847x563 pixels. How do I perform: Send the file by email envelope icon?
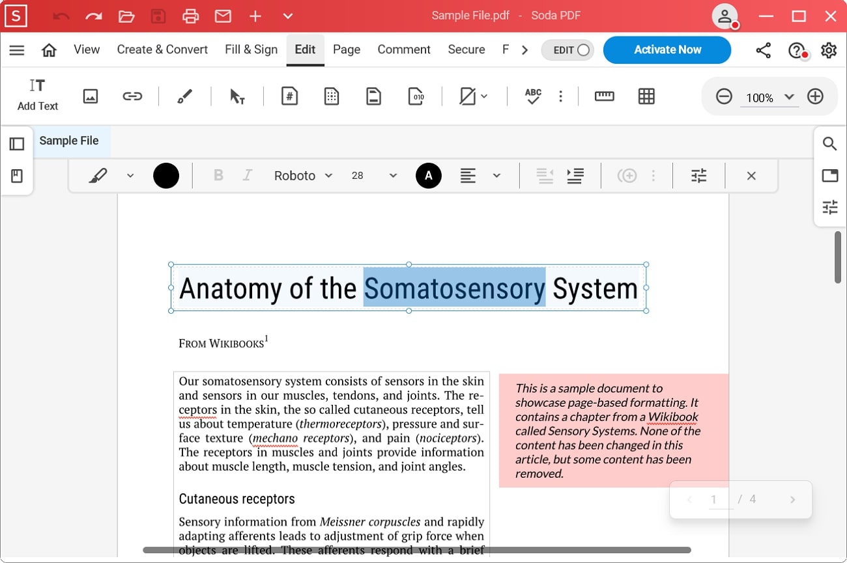click(223, 16)
